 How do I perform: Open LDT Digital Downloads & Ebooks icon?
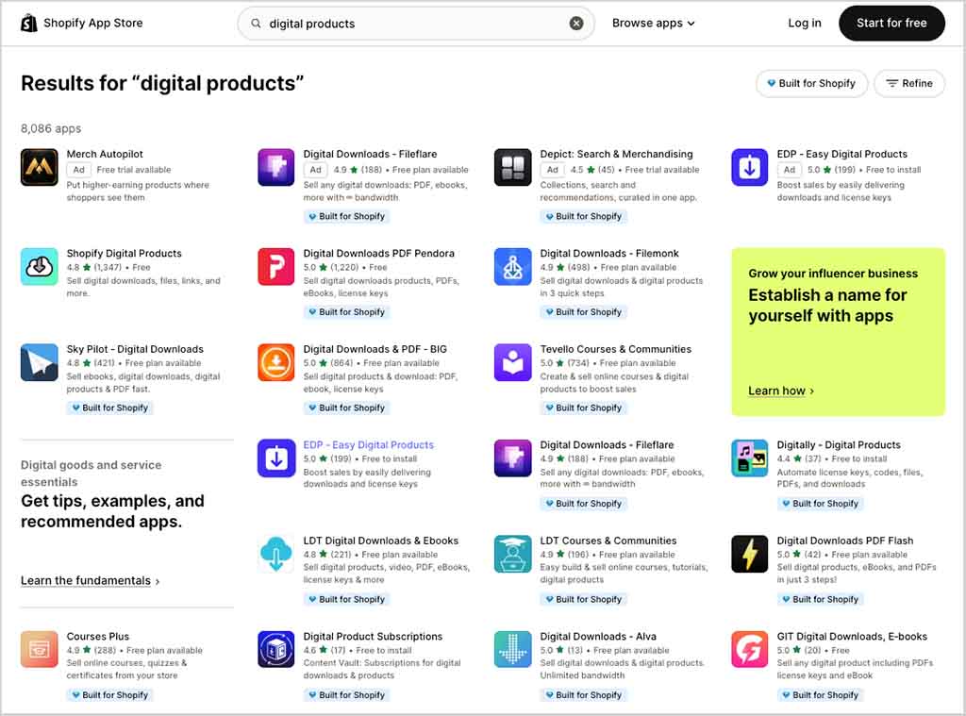[x=276, y=554]
